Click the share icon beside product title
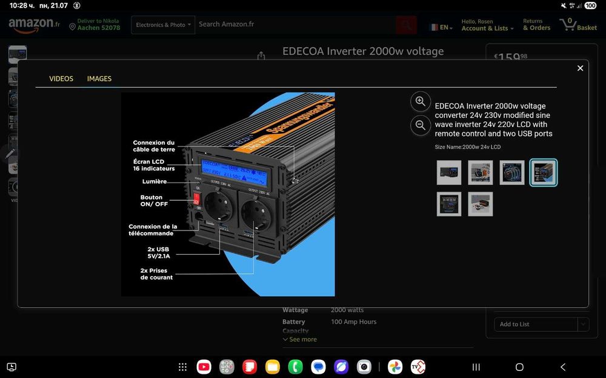 pos(261,56)
